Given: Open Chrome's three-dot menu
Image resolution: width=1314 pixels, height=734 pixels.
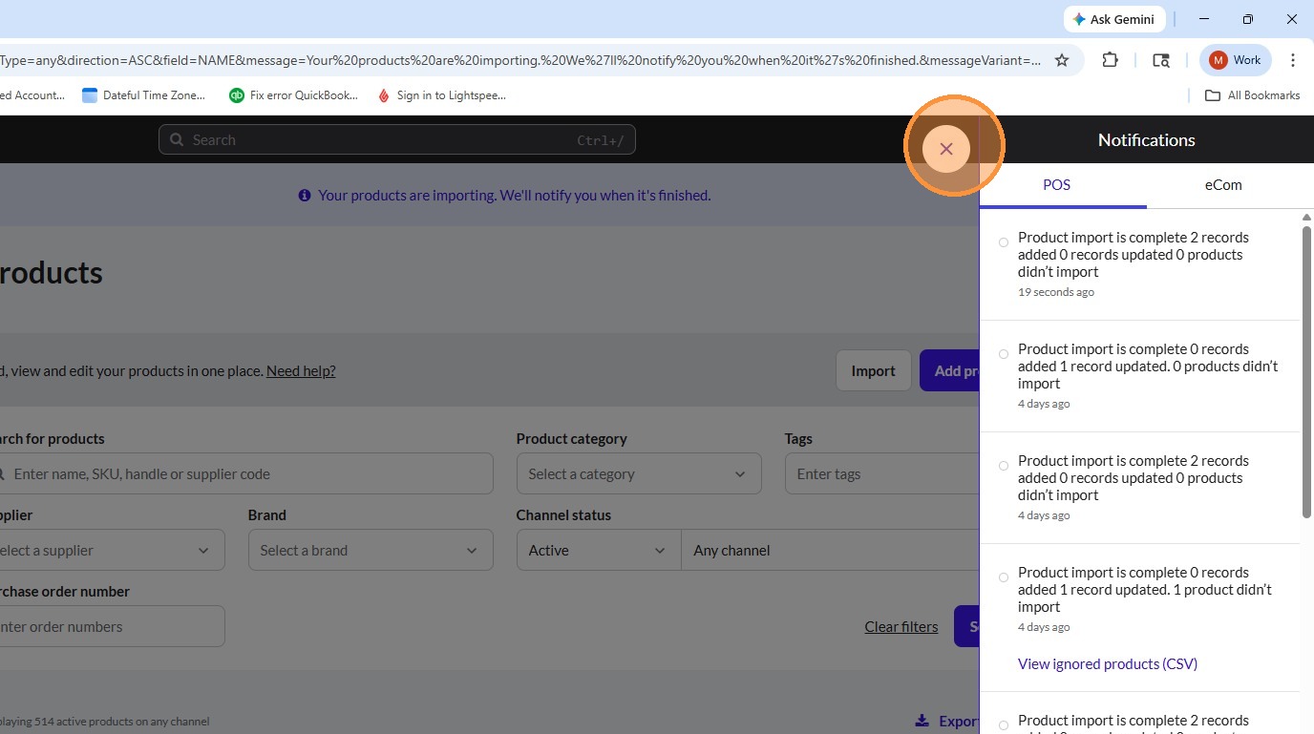Looking at the screenshot, I should pos(1293,60).
